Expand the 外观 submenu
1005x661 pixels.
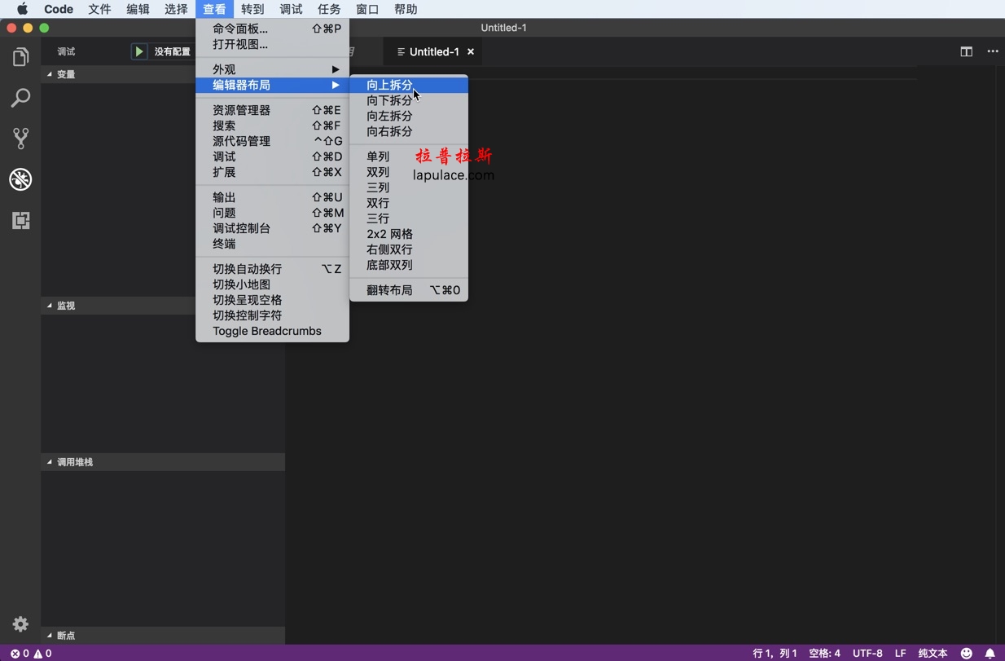(272, 69)
